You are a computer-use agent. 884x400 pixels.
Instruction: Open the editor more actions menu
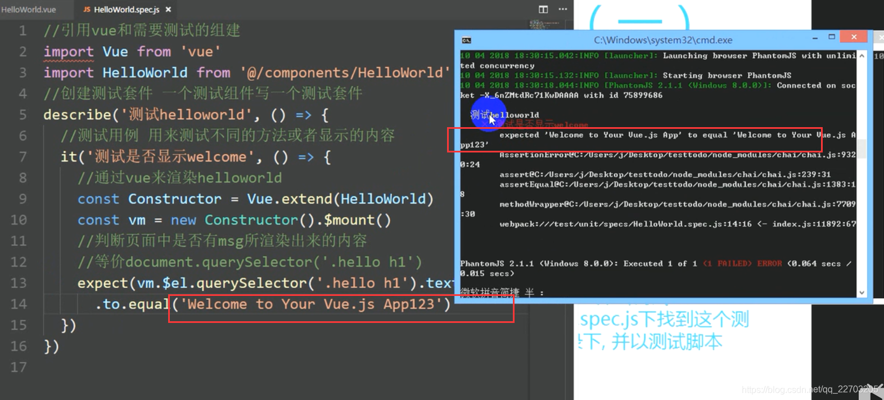click(x=562, y=9)
